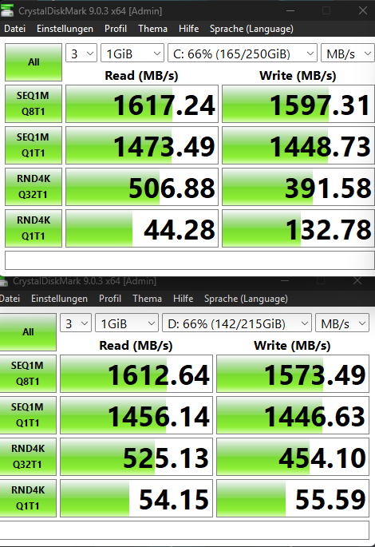Image resolution: width=375 pixels, height=547 pixels.
Task: Start RND4K Q1T1 test in bottom window
Action: 28,498
